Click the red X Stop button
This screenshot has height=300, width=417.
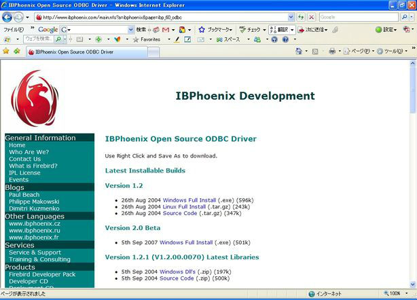coord(312,17)
